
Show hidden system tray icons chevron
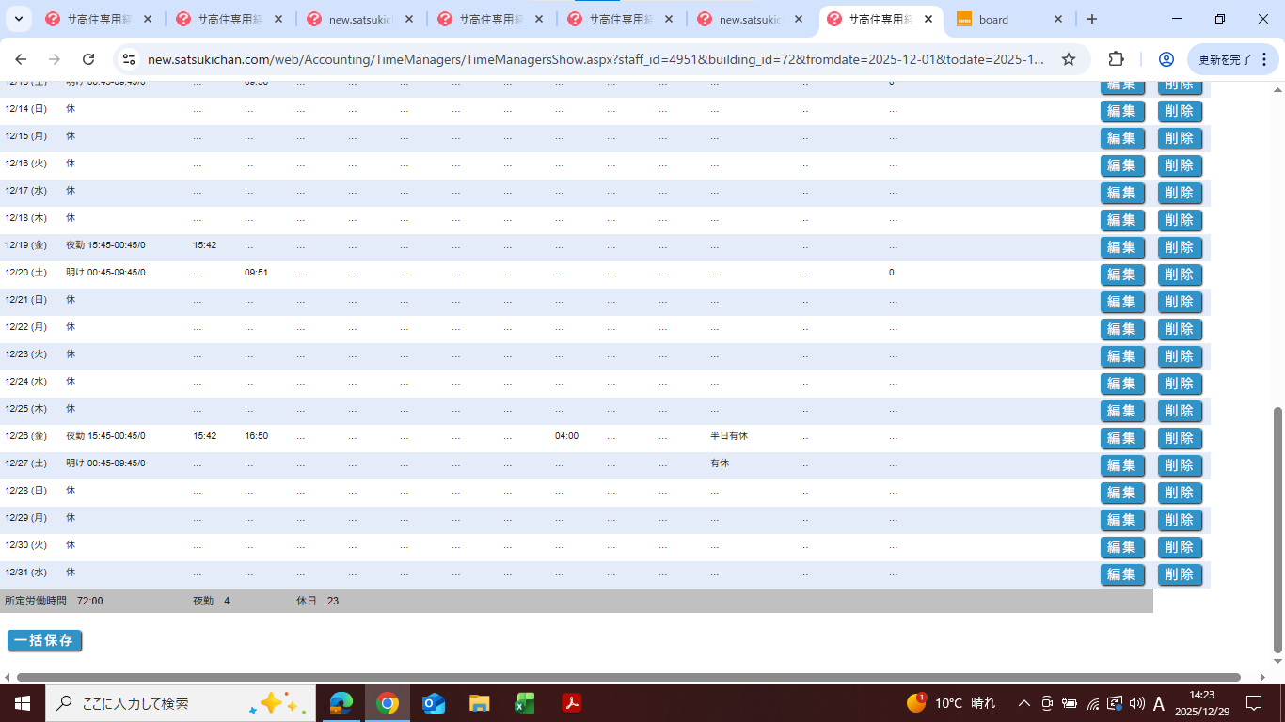coord(1023,703)
